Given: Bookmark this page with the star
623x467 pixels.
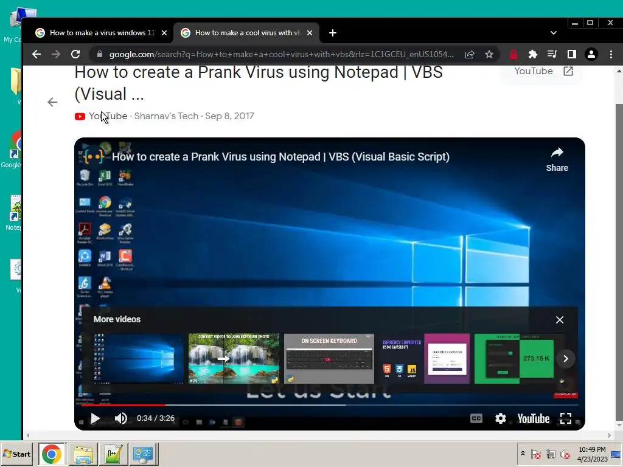Looking at the screenshot, I should 489,54.
